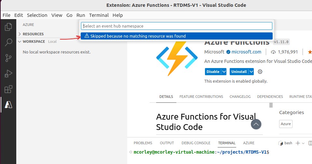Open the launch profile dropdown beside plus
312x164 pixels.
(303, 143)
